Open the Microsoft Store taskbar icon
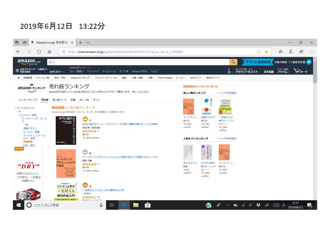This screenshot has width=326, height=244. (x=148, y=205)
